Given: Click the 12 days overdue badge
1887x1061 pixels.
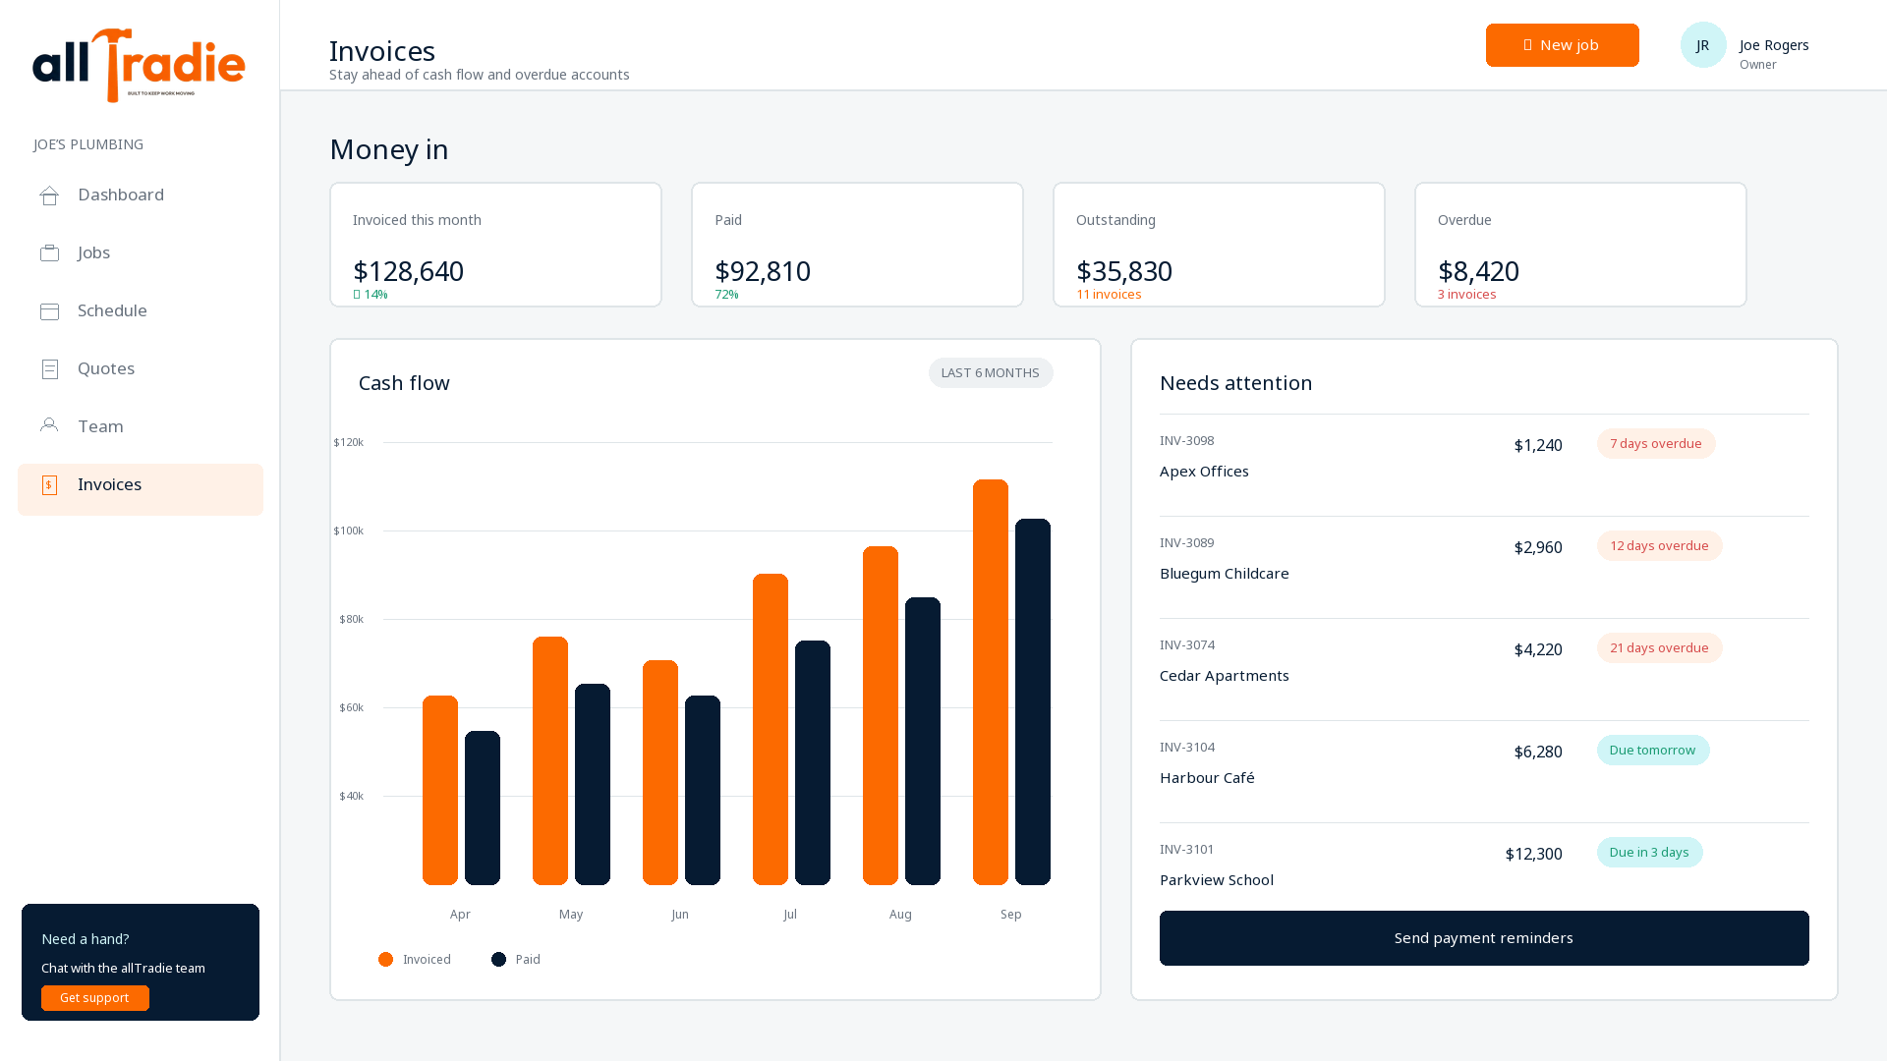Looking at the screenshot, I should [1659, 546].
